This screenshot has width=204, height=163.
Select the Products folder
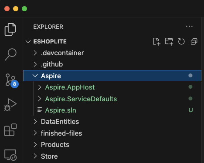coord(55,145)
